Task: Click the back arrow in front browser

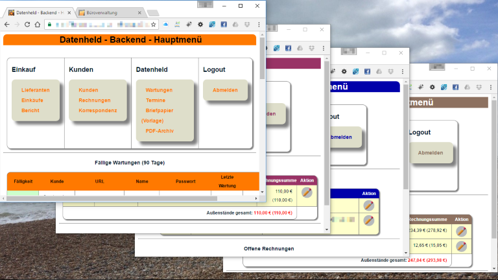Action: point(7,24)
